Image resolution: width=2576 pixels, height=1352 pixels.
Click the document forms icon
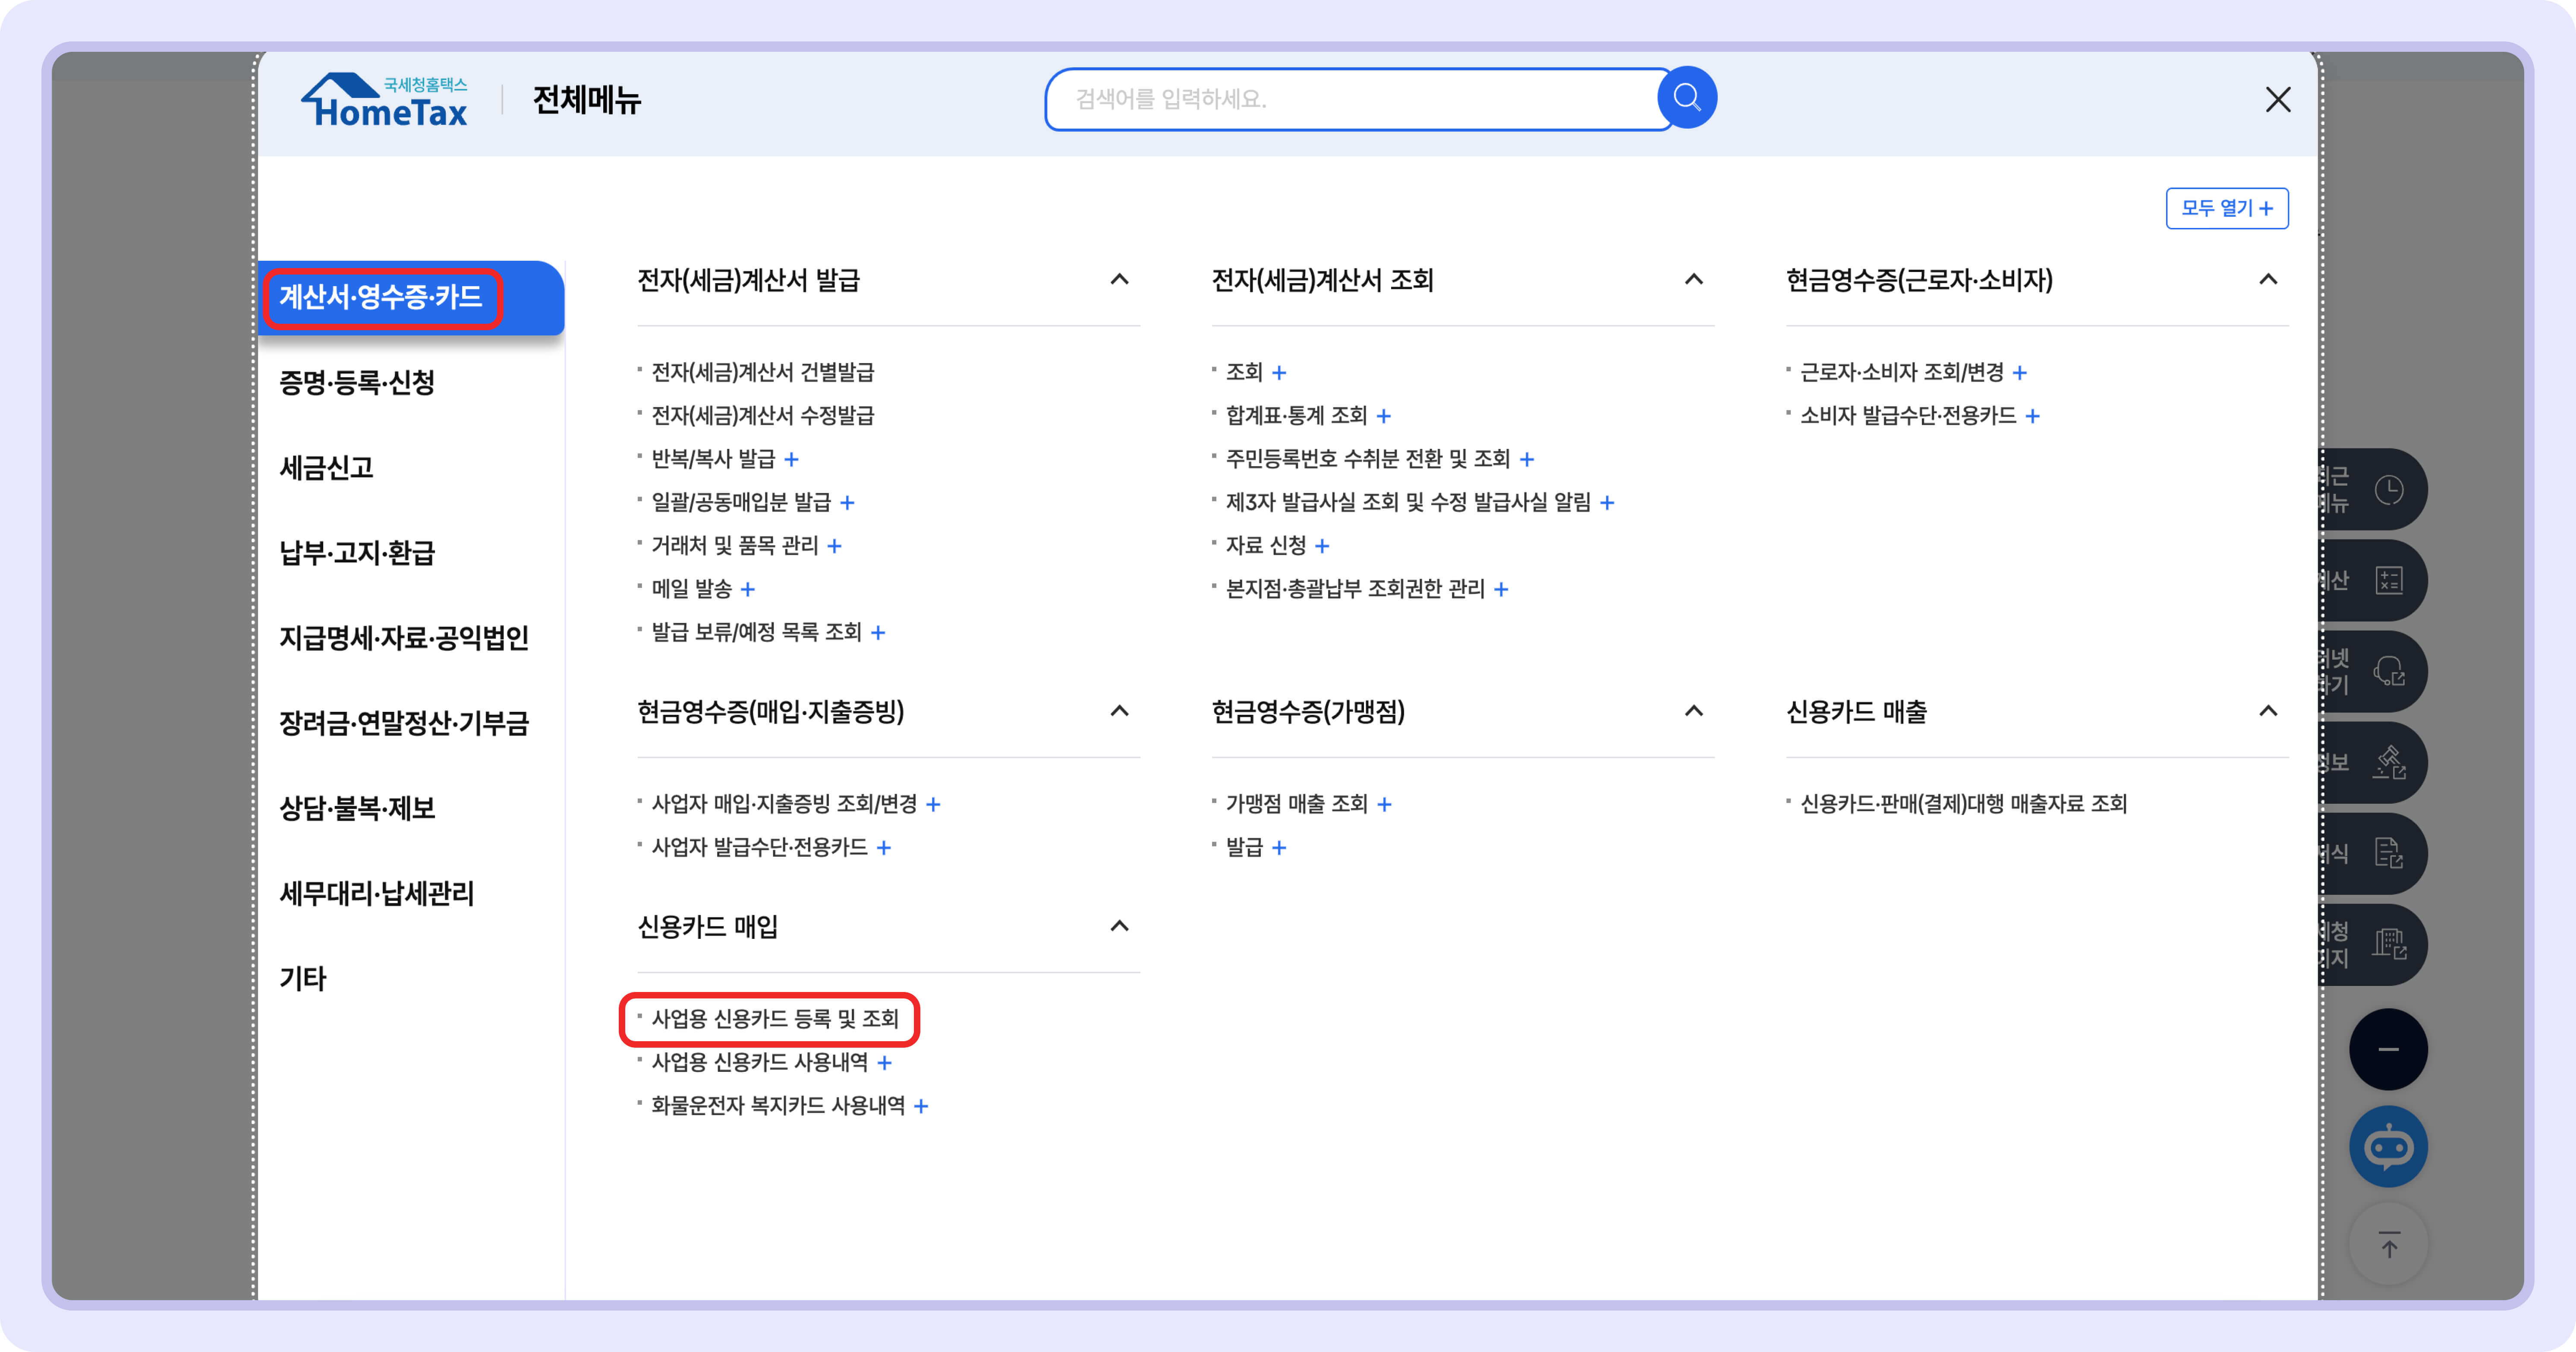point(2389,853)
